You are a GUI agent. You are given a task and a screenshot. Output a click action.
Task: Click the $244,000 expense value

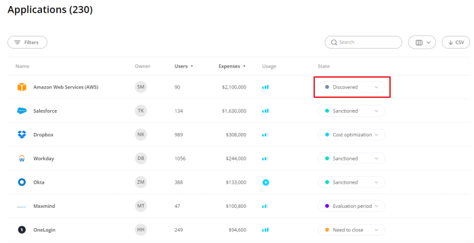236,159
